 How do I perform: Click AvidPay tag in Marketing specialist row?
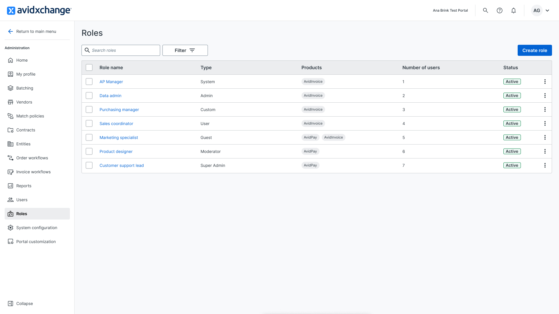[310, 138]
